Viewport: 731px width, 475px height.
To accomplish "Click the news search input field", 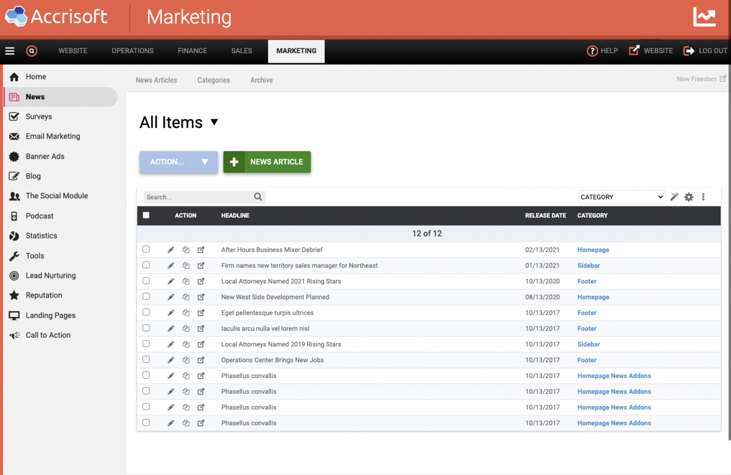I will pyautogui.click(x=199, y=197).
